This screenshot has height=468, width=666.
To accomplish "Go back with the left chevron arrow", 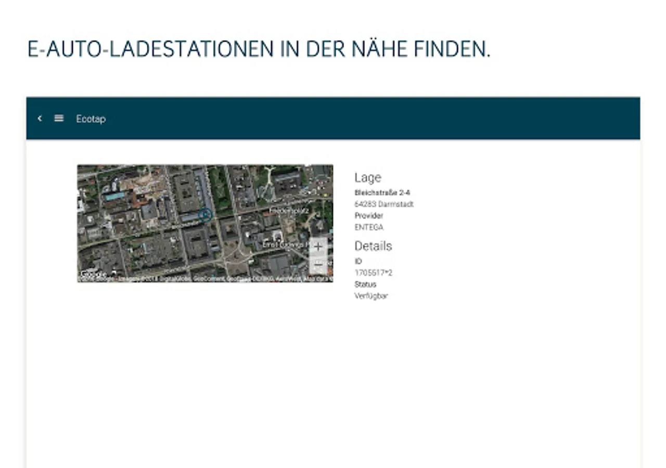I will (x=40, y=119).
